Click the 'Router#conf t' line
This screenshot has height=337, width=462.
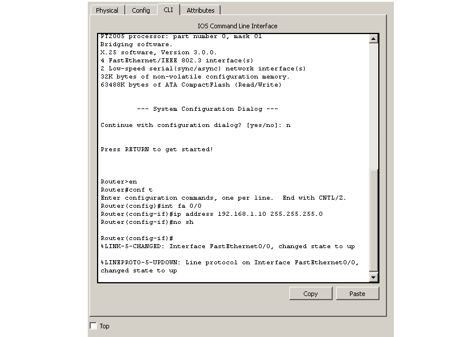point(126,190)
